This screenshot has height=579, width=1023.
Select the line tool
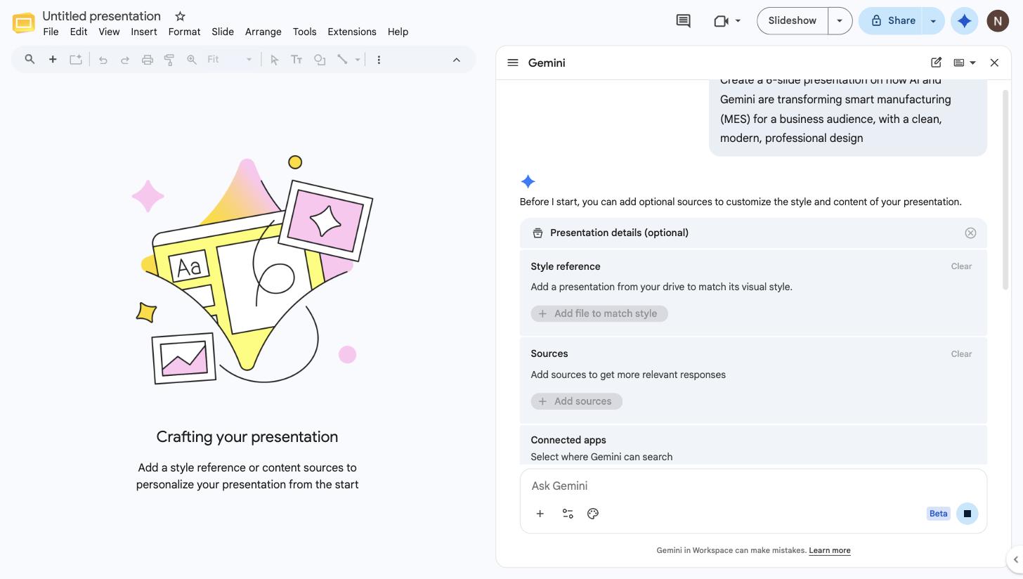point(342,60)
